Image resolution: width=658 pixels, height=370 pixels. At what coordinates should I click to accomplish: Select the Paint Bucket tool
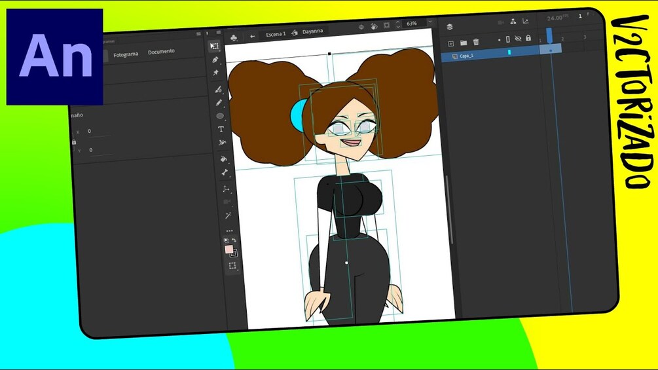point(223,158)
